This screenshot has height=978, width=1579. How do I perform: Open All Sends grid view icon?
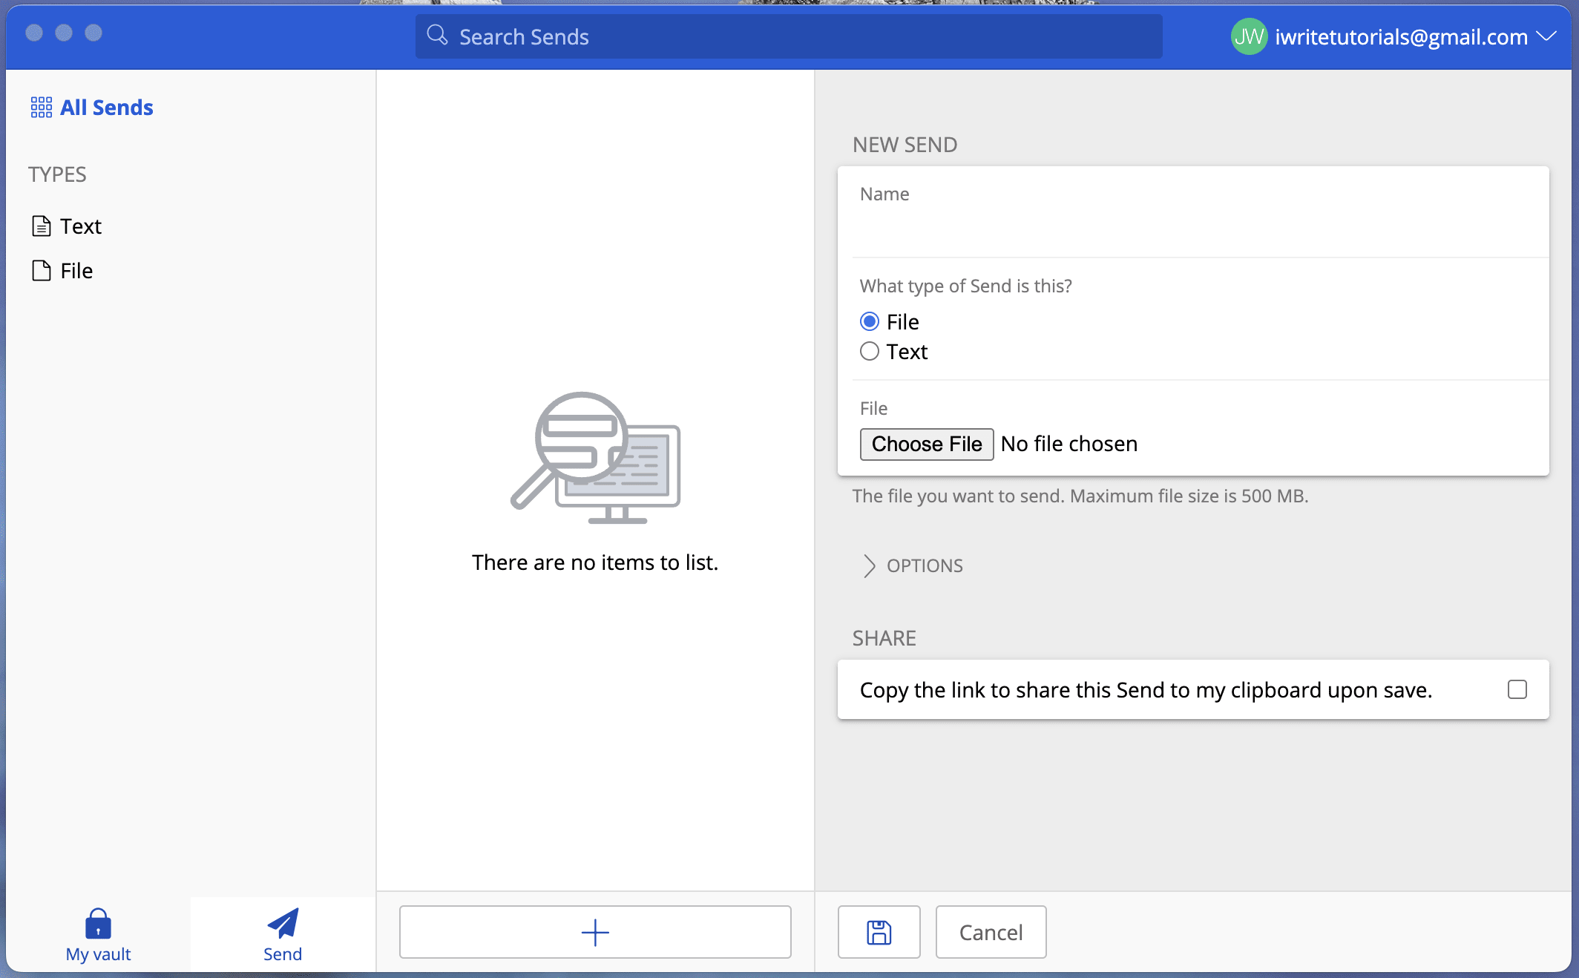point(42,107)
